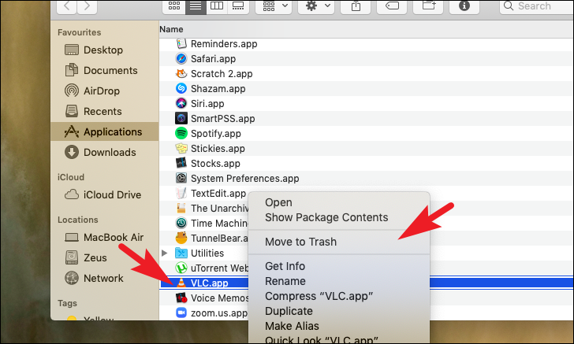
Task: Click the New Folder toolbar button
Action: tap(428, 6)
